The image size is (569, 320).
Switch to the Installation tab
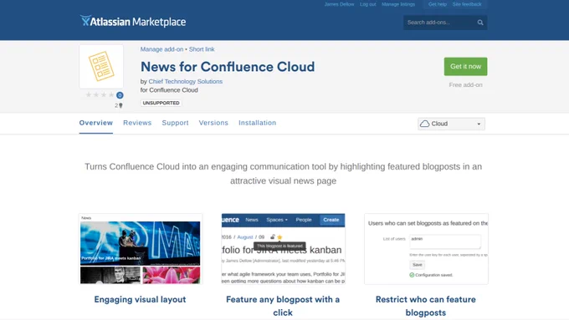click(x=257, y=123)
